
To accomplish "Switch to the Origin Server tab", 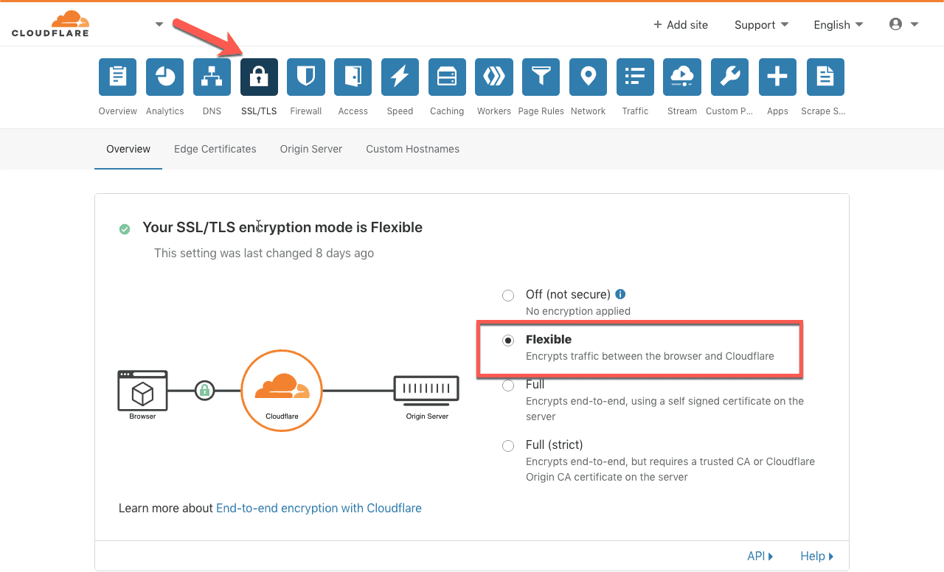I will 311,149.
